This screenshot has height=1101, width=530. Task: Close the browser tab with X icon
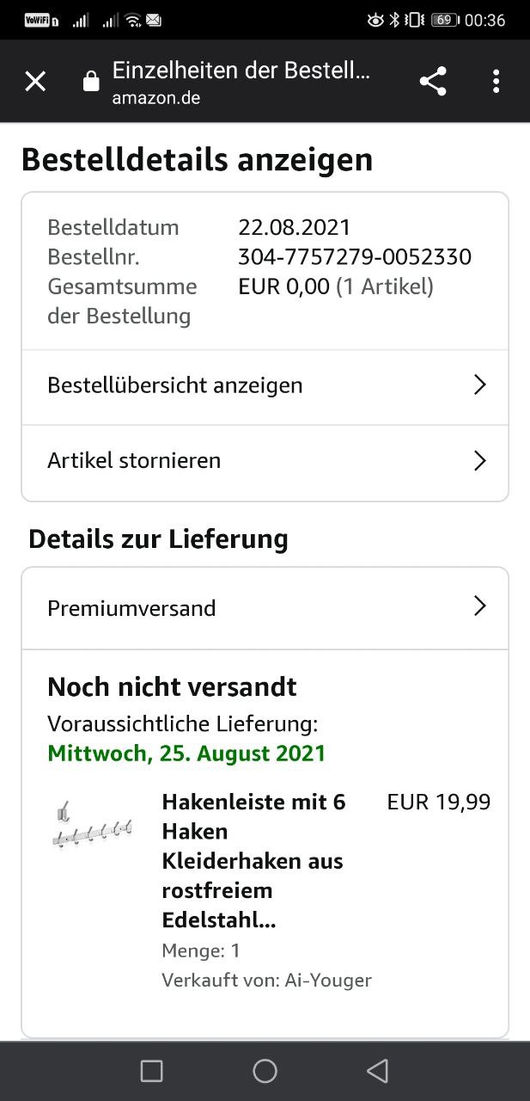pyautogui.click(x=35, y=82)
